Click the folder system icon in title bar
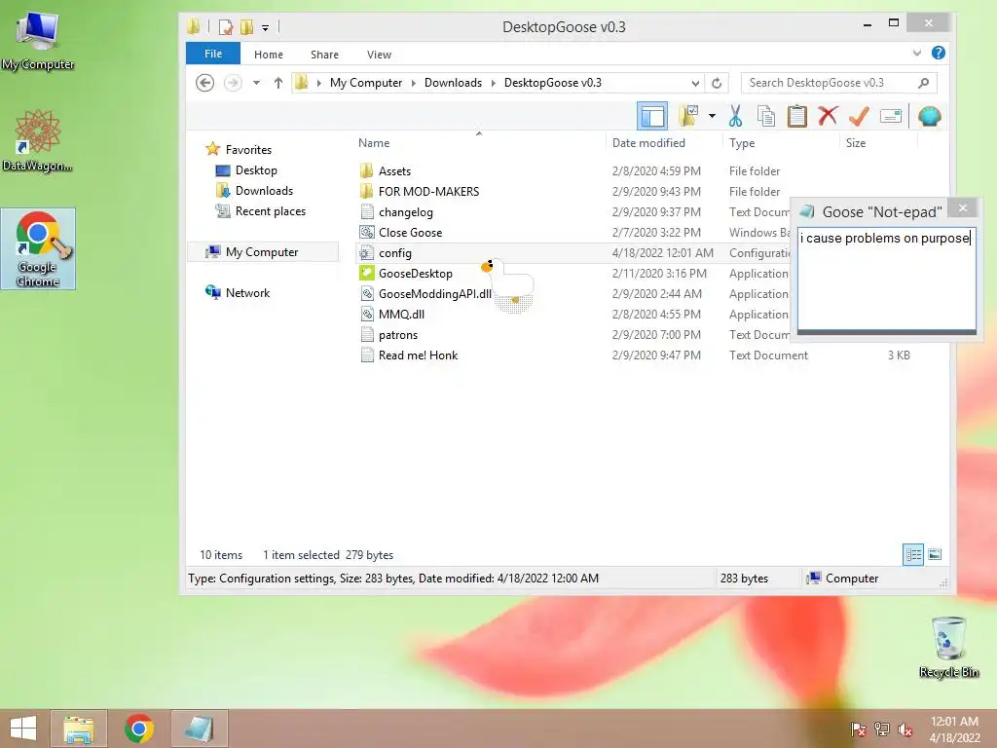The width and height of the screenshot is (997, 748). (x=194, y=26)
